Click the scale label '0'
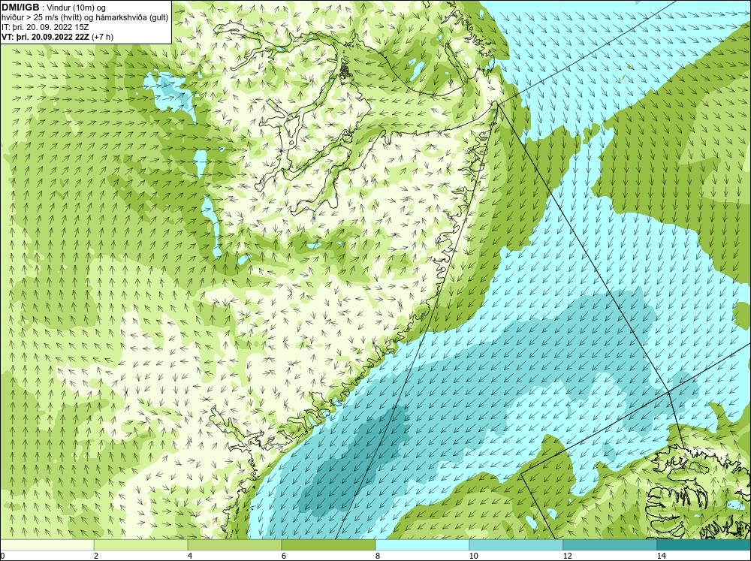 2,556
